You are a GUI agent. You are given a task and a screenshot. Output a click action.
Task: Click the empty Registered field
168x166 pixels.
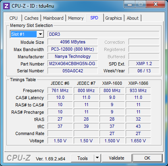tap(144, 49)
